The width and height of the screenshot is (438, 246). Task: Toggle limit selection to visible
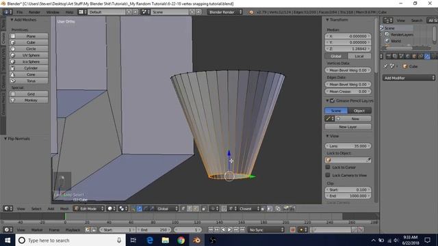click(204, 208)
